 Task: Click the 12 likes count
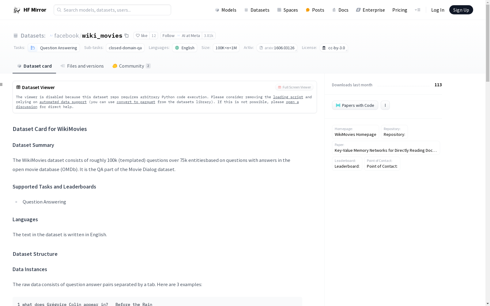(x=154, y=35)
